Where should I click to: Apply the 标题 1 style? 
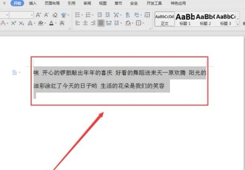click(185, 19)
